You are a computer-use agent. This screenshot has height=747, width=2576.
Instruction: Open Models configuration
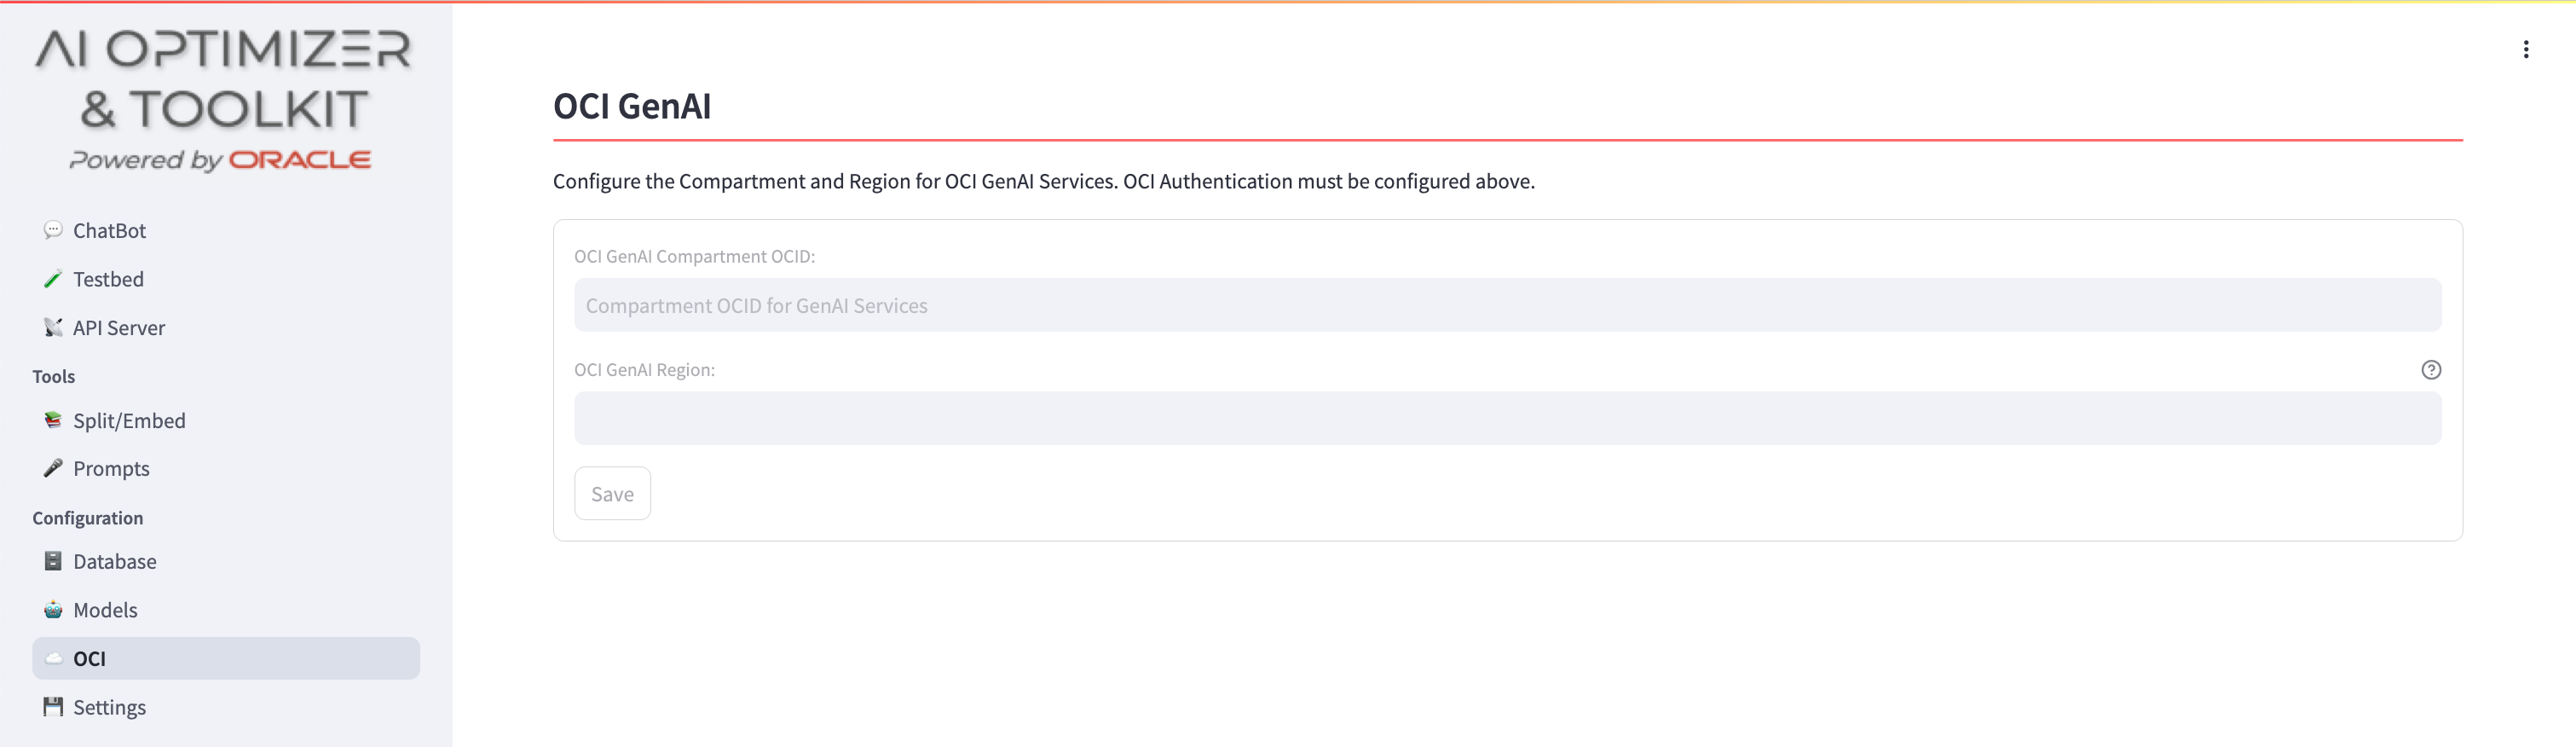coord(226,610)
